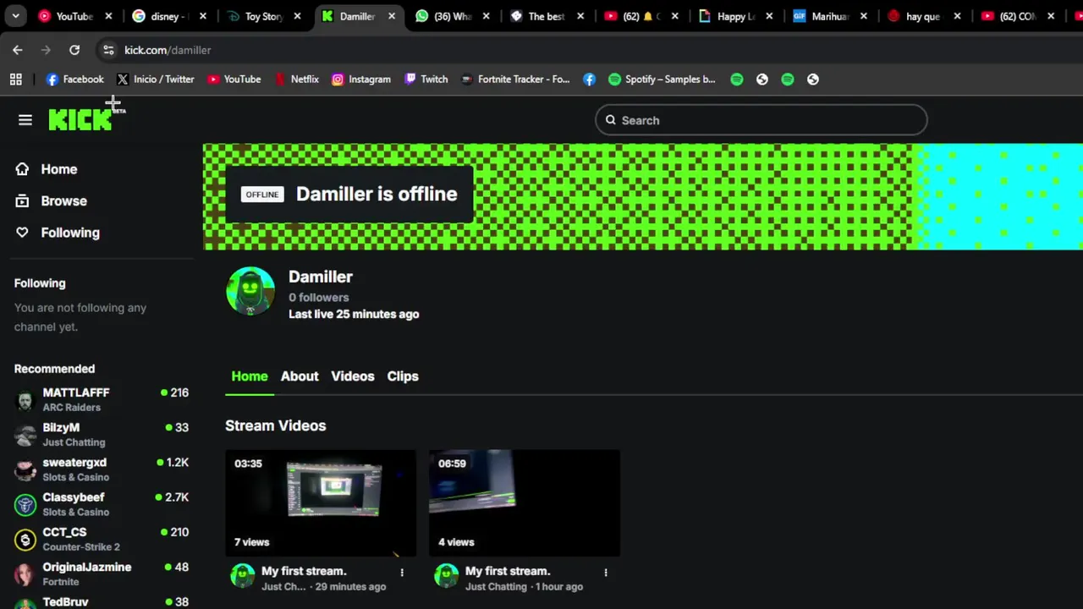Switch to the 'The best' browser tab
The width and height of the screenshot is (1083, 609).
pyautogui.click(x=546, y=16)
